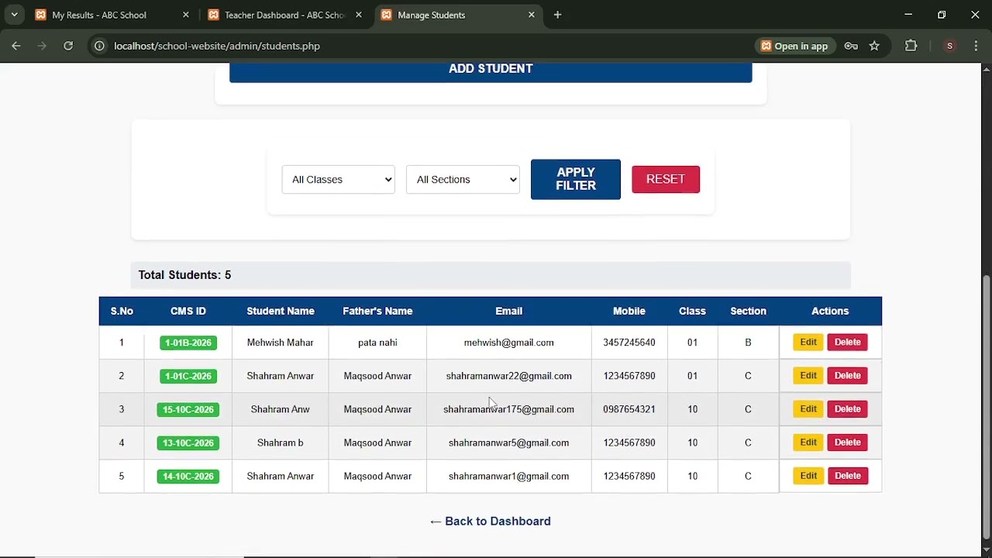Delete Shahram b row
Viewport: 992px width, 558px height.
tap(847, 442)
